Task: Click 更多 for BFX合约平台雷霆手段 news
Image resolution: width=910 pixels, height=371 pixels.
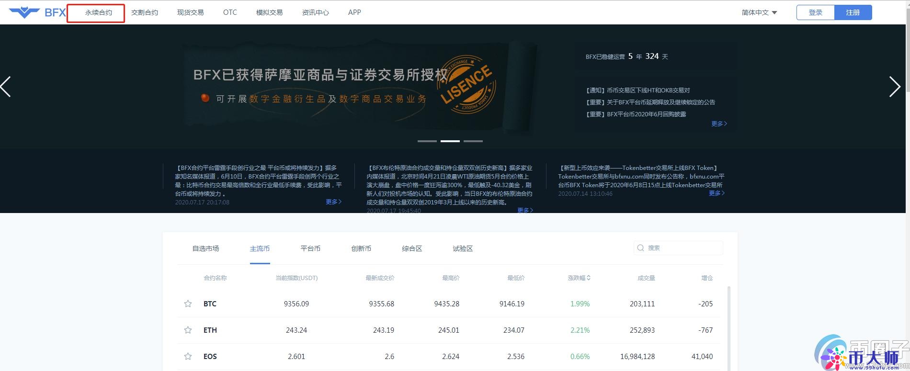Action: [334, 202]
